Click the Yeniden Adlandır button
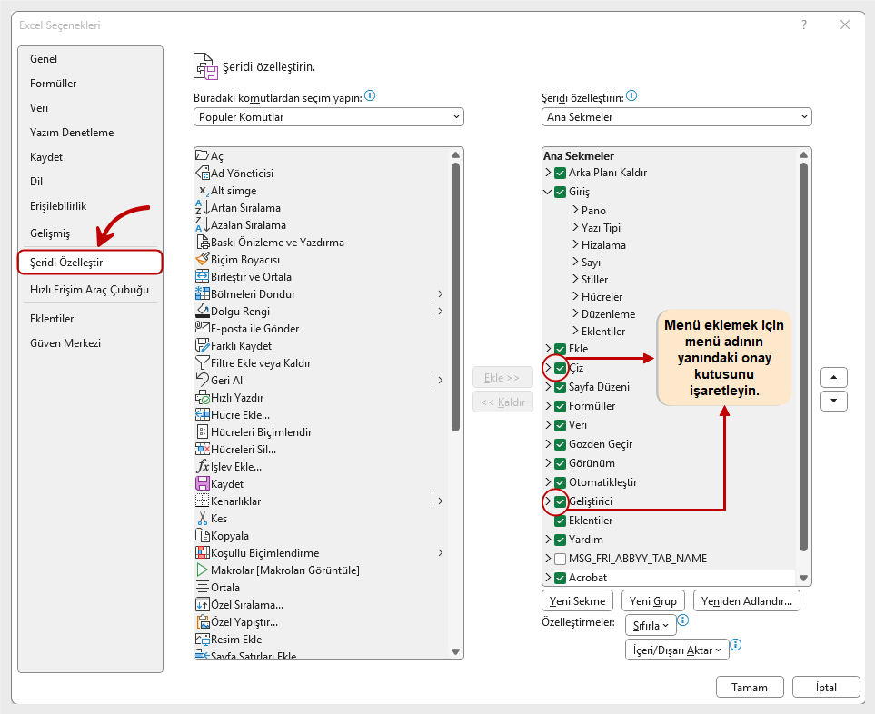 746,600
